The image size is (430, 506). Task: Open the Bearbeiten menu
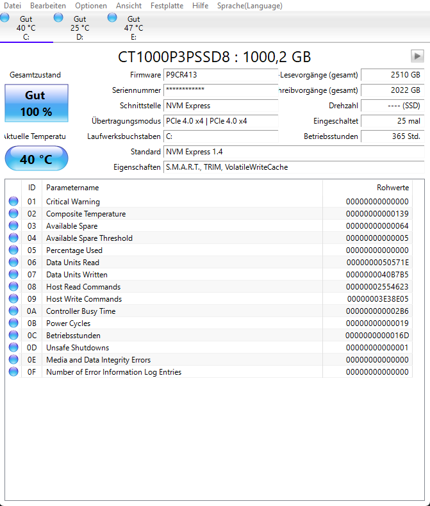48,6
